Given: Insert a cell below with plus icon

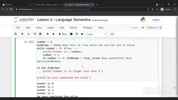Looking at the screenshot, I should coord(22,34).
